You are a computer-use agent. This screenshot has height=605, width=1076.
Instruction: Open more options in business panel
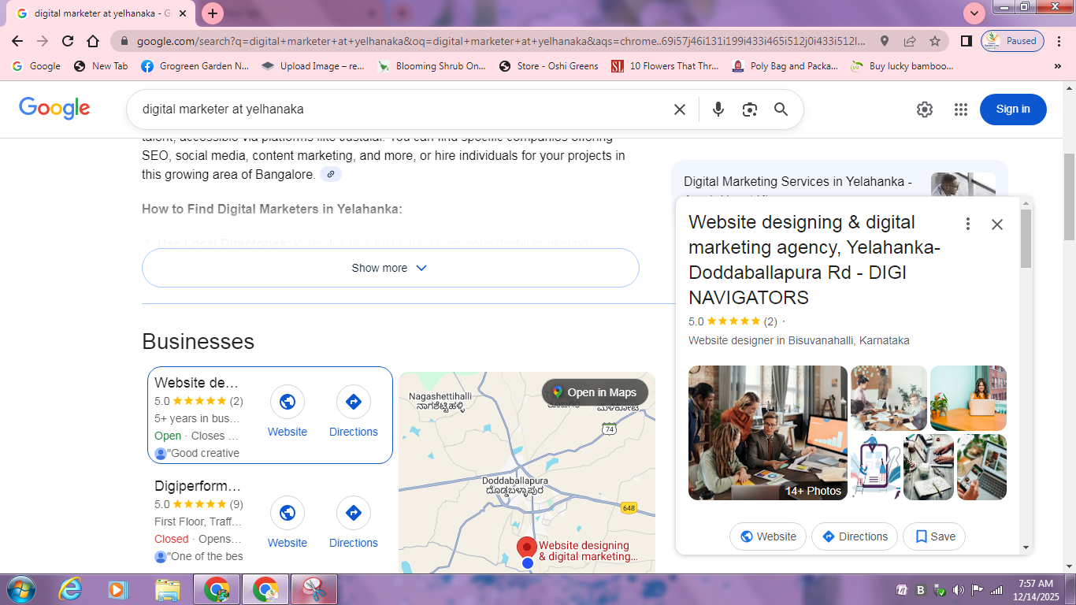[x=968, y=225]
